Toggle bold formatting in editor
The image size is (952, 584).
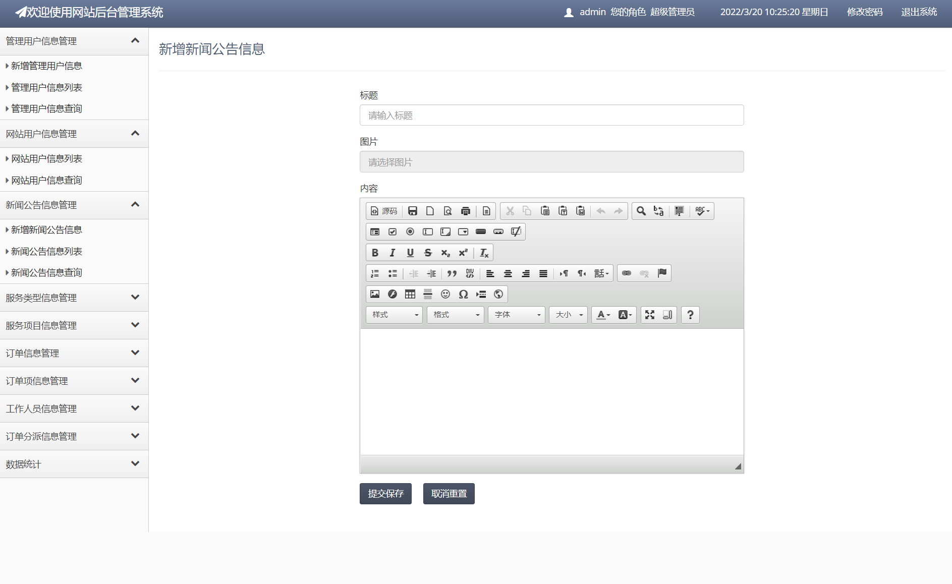(375, 253)
